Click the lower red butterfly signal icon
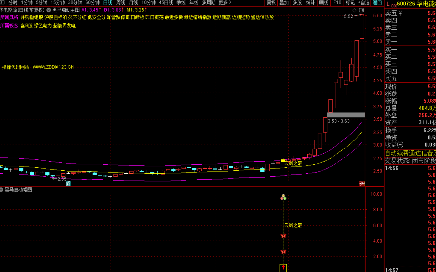This screenshot has height=272, width=436. (x=283, y=251)
